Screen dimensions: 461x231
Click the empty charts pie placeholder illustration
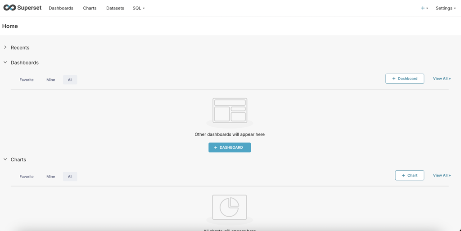(x=230, y=207)
